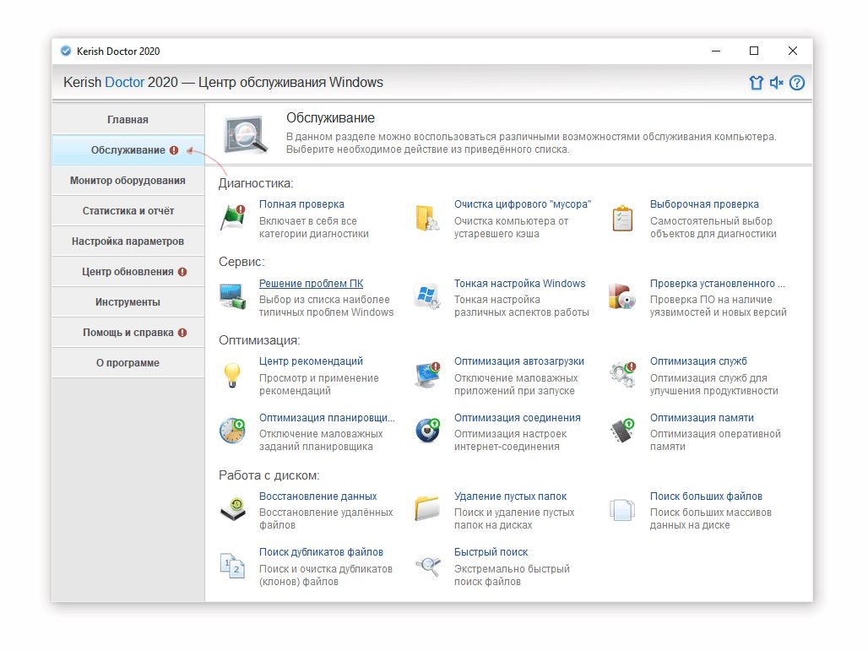Click the selective check clipboard icon
Image resolution: width=868 pixels, height=651 pixels.
[623, 218]
